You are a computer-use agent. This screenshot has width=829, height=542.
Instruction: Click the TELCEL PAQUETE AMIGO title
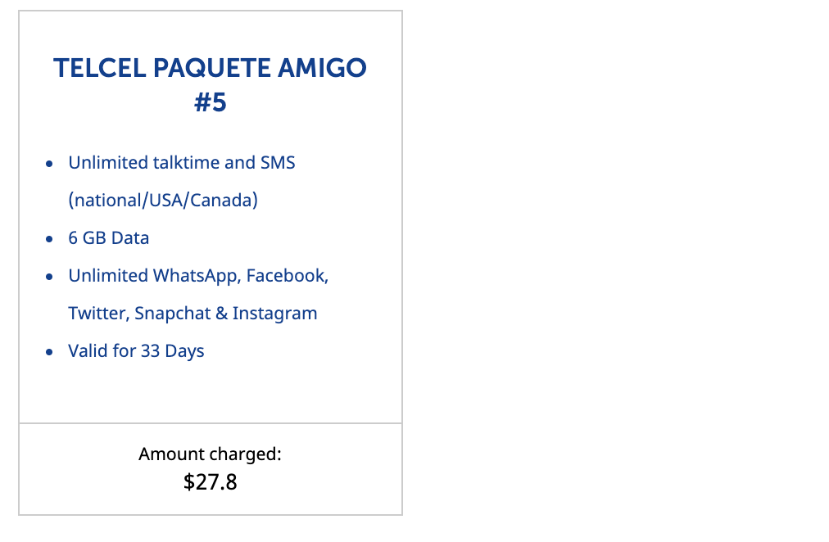pos(210,68)
